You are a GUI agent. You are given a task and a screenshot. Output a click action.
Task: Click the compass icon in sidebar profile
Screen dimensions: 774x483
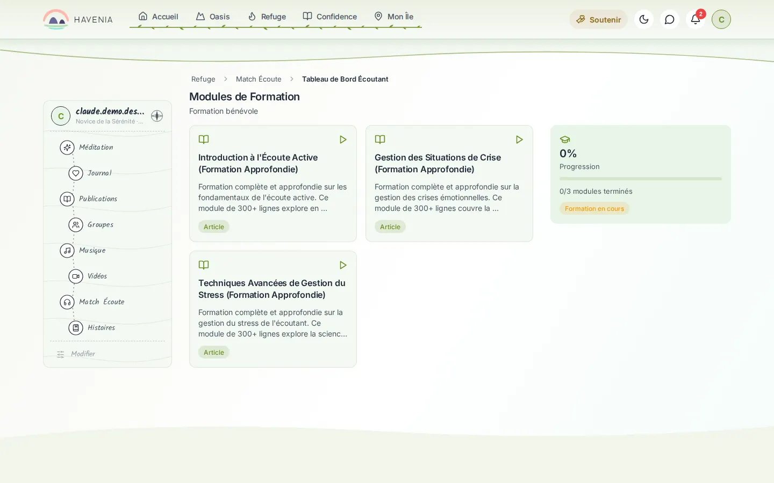coord(157,116)
